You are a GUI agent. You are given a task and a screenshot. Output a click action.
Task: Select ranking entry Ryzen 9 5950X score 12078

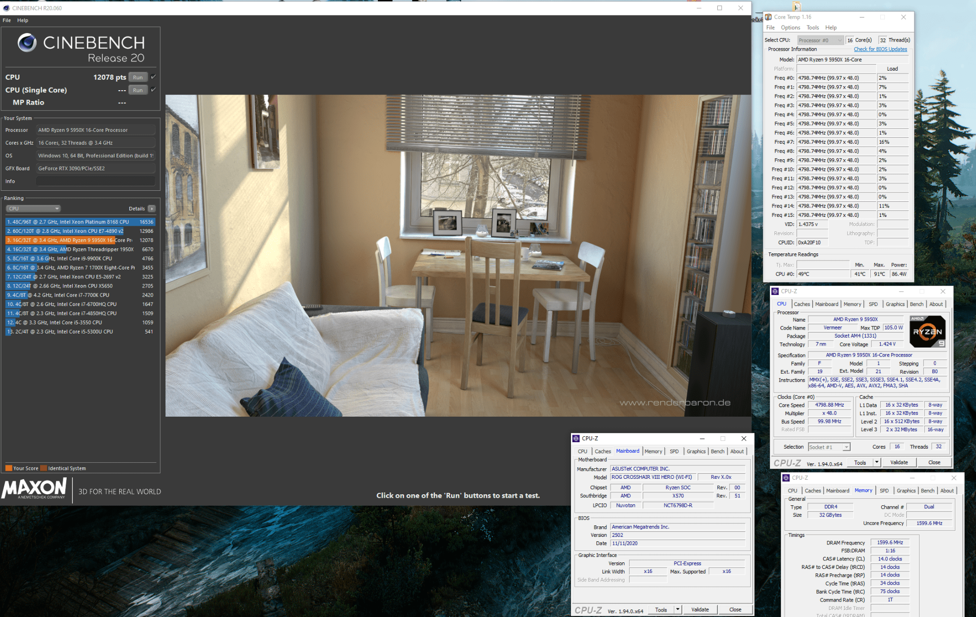[80, 240]
